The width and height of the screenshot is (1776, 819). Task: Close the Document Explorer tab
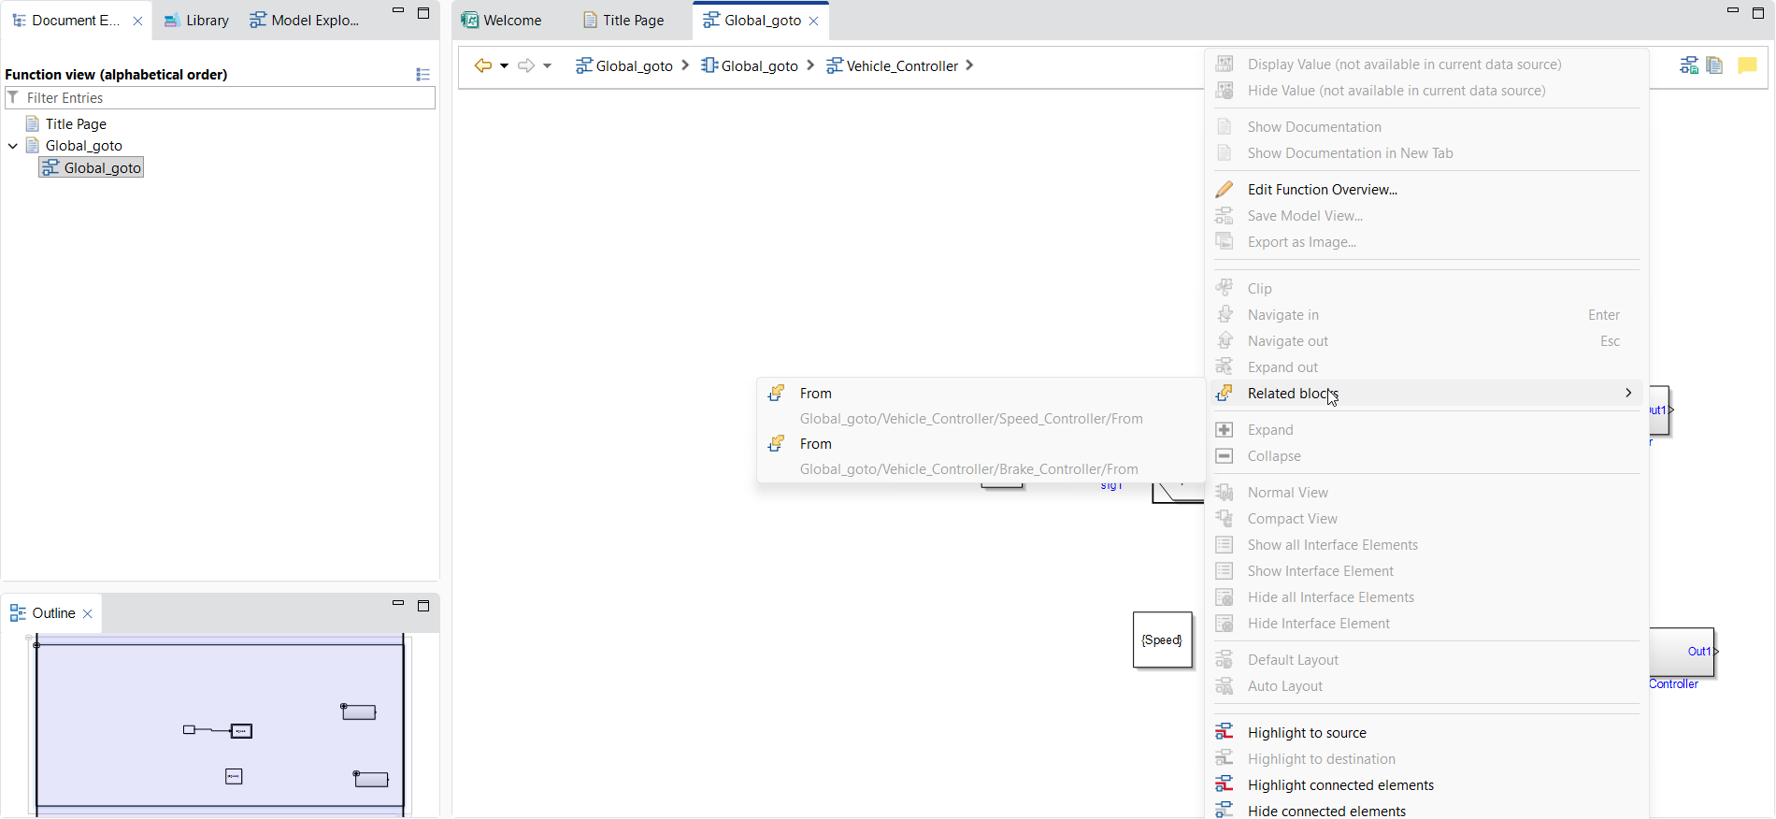[137, 21]
